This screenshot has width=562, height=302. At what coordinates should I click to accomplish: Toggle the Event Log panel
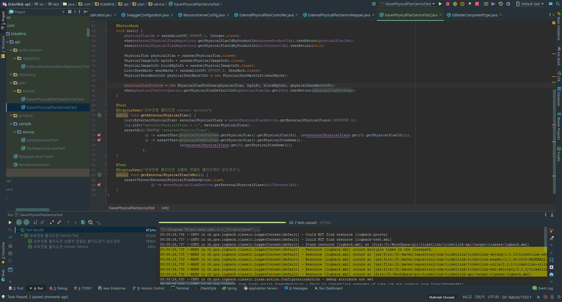click(x=543, y=288)
